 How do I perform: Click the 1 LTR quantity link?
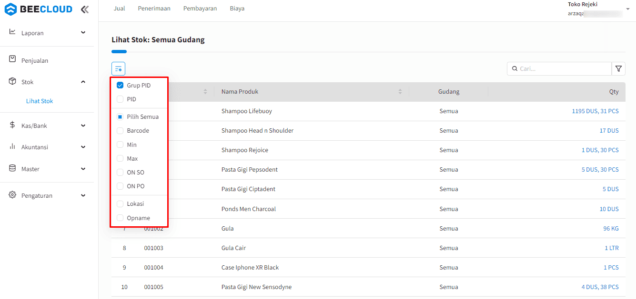tap(612, 248)
